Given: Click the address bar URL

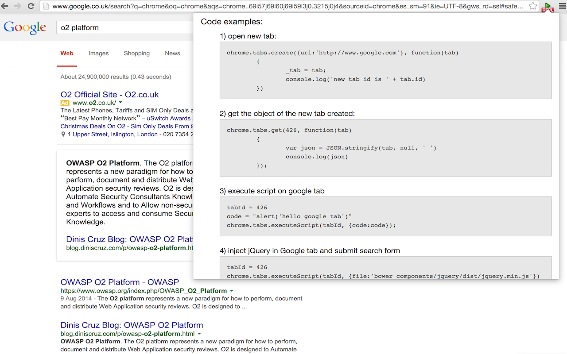Looking at the screenshot, I should (x=288, y=6).
